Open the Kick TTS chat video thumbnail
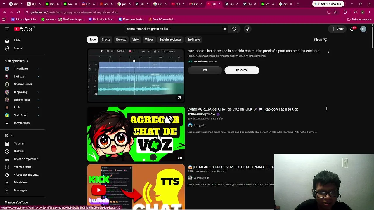374x210 pixels. [x=136, y=187]
